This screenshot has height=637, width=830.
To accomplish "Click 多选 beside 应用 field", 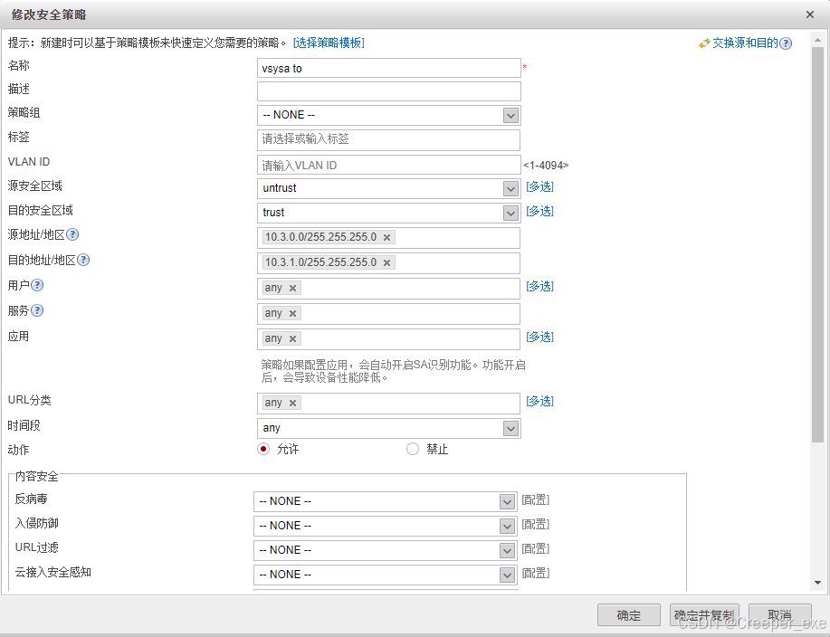I will [x=540, y=337].
